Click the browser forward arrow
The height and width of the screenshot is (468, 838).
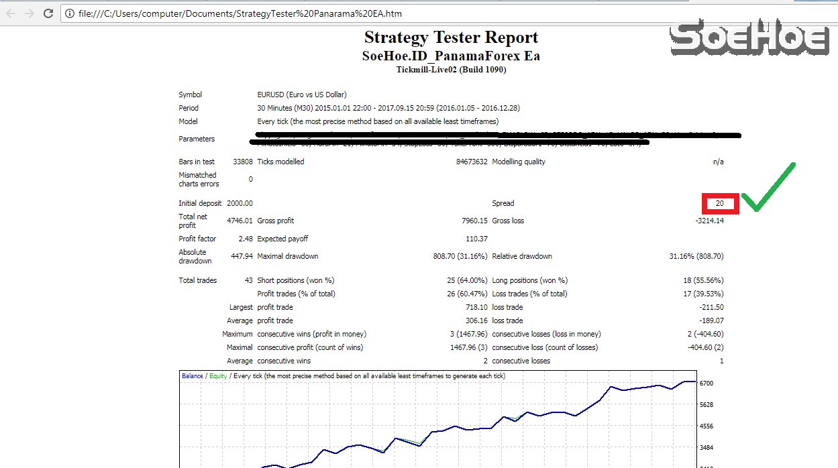(29, 12)
